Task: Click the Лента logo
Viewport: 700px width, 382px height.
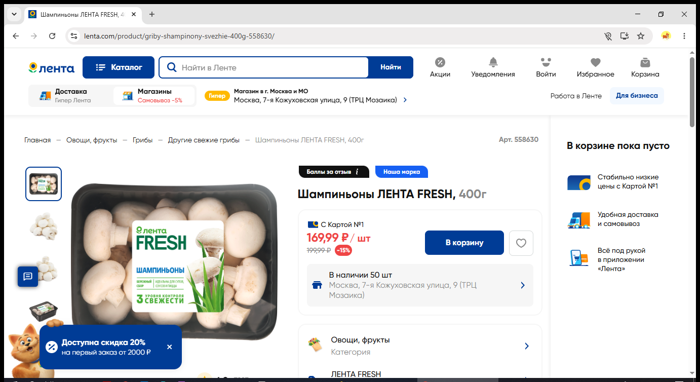Action: [x=51, y=67]
